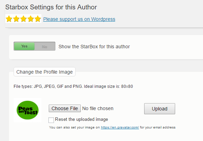Screen dimensions: 203x141
Task: Click the fifth yellow rating star
Action: [38, 19]
